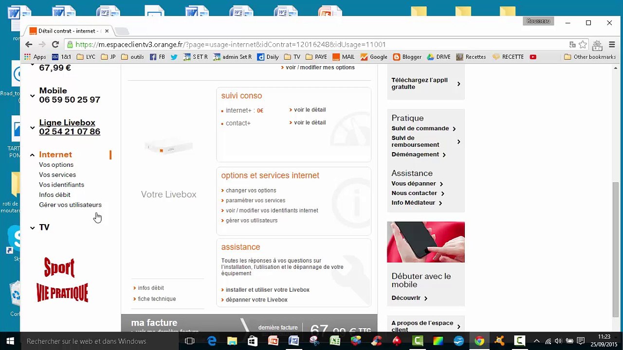Viewport: 623px width, 350px height.
Task: Open the Google bookmark
Action: coord(374,57)
